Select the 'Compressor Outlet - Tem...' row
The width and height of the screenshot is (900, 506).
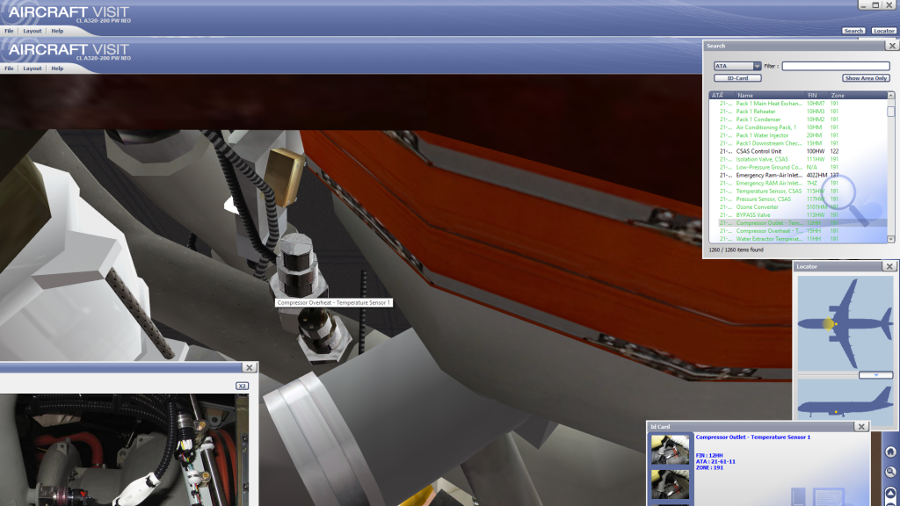coord(798,222)
